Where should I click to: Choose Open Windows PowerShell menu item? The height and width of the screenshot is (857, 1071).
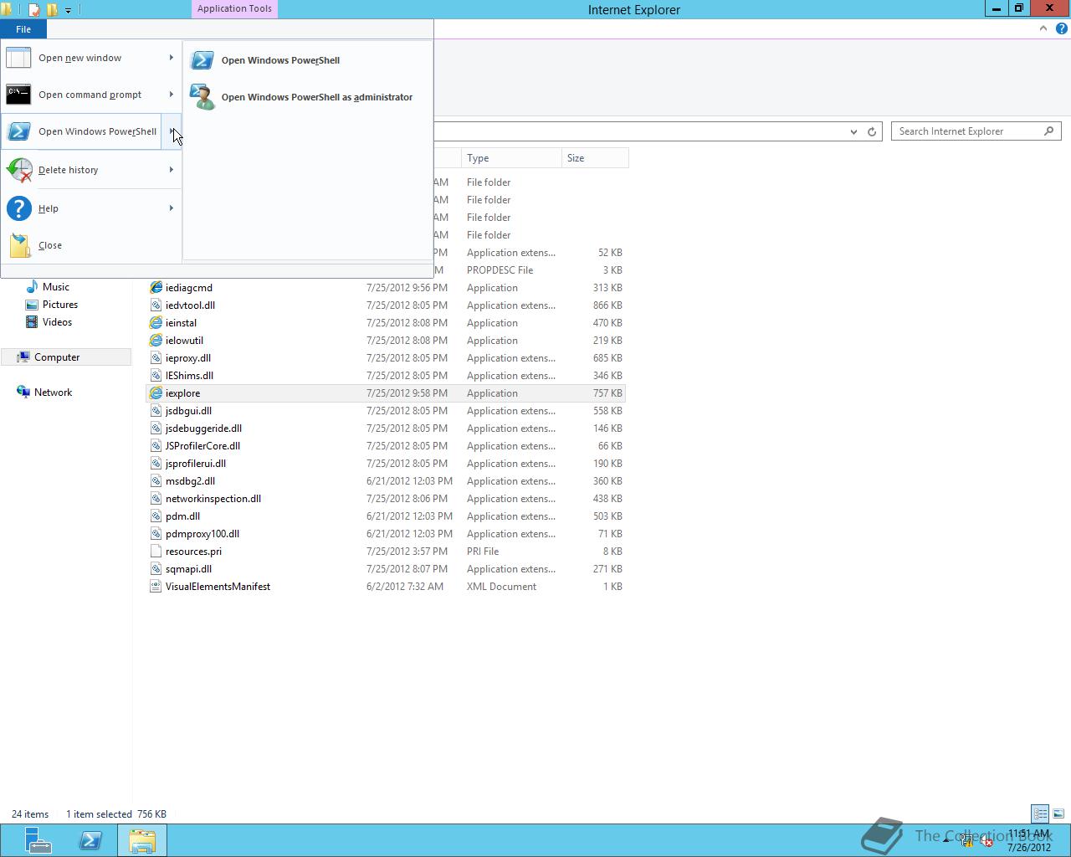pos(81,131)
